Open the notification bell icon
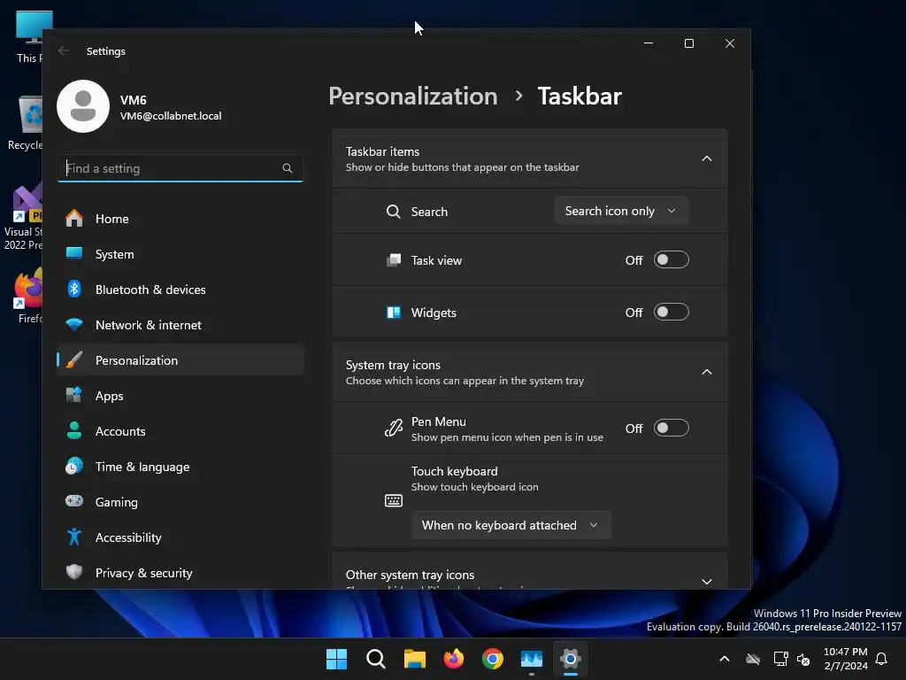Screen dimensions: 906x680 point(882,659)
